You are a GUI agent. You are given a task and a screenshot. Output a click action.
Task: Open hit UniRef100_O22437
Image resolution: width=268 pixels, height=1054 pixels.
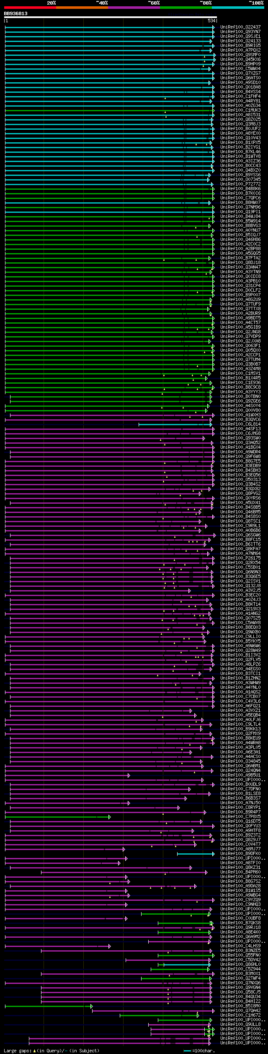pyautogui.click(x=240, y=27)
